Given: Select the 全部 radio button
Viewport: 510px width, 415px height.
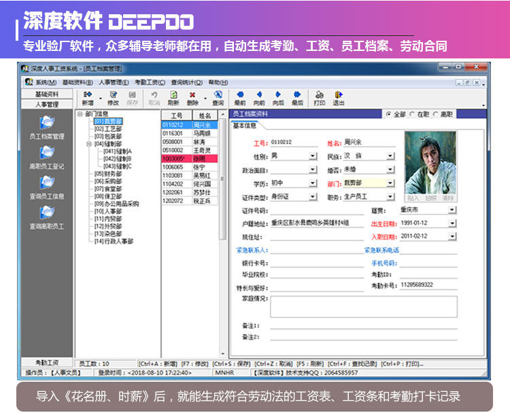Looking at the screenshot, I should (x=388, y=114).
